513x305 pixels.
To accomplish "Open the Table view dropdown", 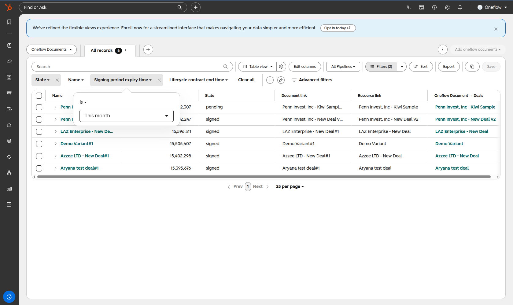I will (257, 67).
